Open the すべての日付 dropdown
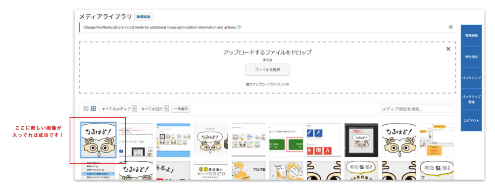 (154, 109)
